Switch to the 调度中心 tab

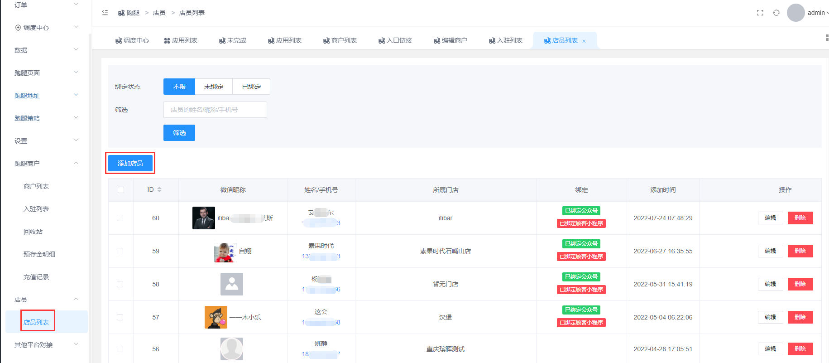coord(132,41)
